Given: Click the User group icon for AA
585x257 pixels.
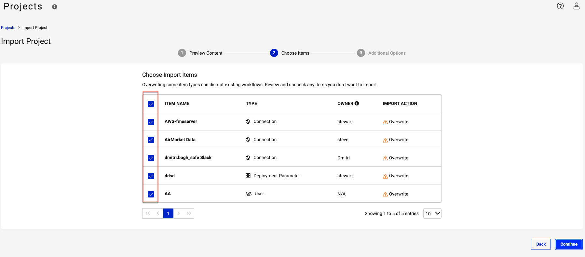Looking at the screenshot, I should [249, 194].
